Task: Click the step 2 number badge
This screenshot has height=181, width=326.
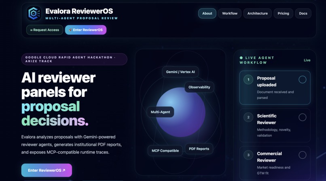Action: pos(248,117)
